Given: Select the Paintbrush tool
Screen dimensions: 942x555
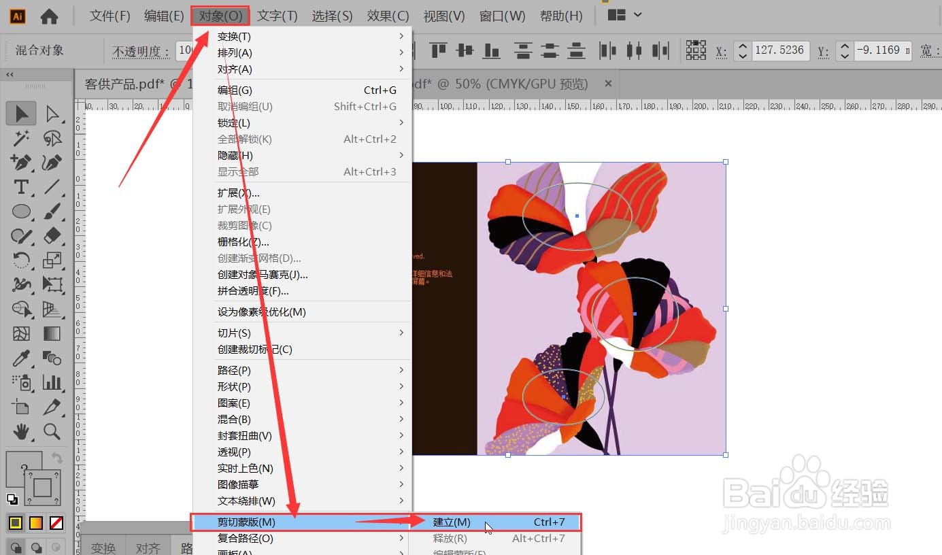Looking at the screenshot, I should tap(52, 212).
